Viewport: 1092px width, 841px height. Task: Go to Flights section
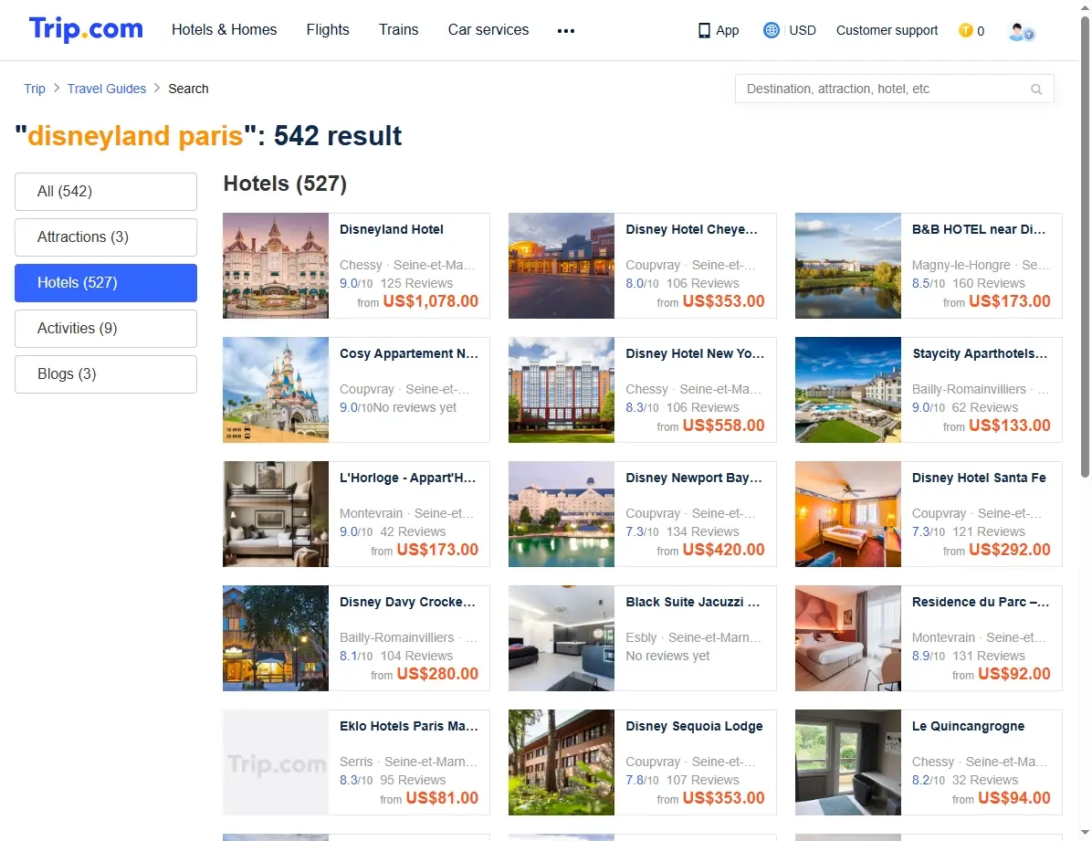click(x=328, y=30)
